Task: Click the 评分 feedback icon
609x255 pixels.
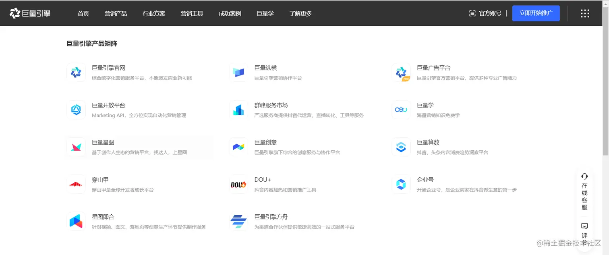Action: click(584, 226)
